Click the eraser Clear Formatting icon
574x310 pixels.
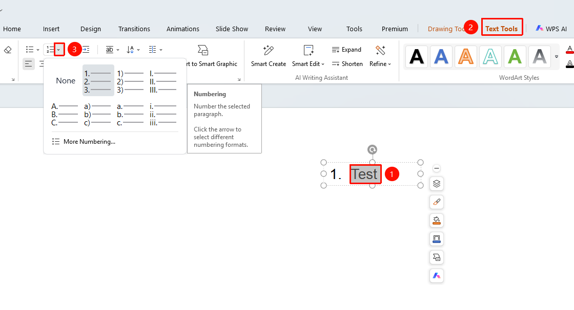point(8,50)
